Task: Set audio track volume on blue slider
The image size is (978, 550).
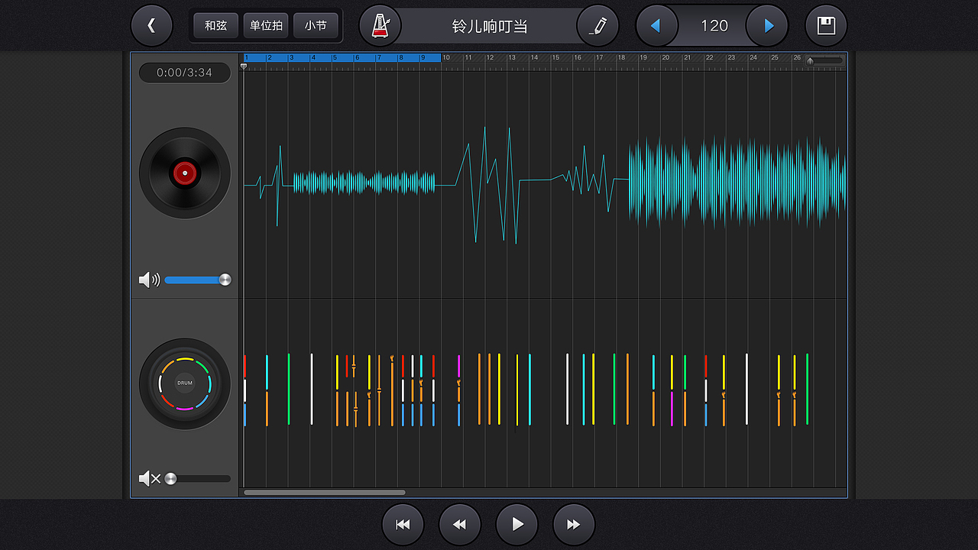Action: 197,280
